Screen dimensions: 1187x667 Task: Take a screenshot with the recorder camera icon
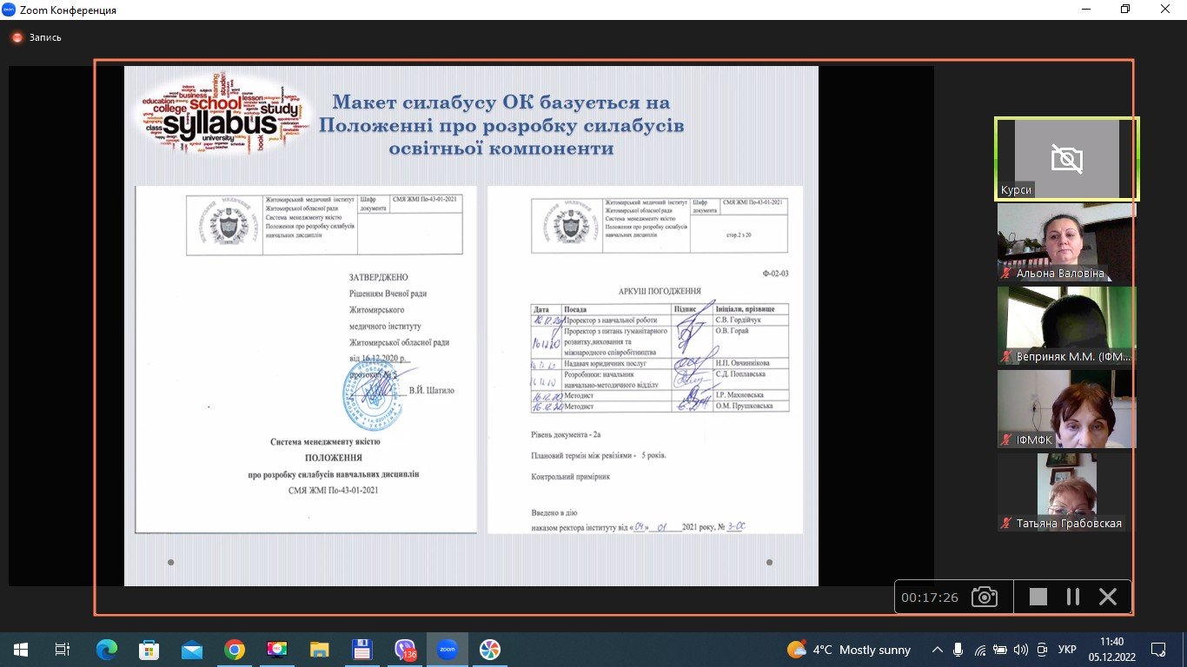pyautogui.click(x=985, y=597)
